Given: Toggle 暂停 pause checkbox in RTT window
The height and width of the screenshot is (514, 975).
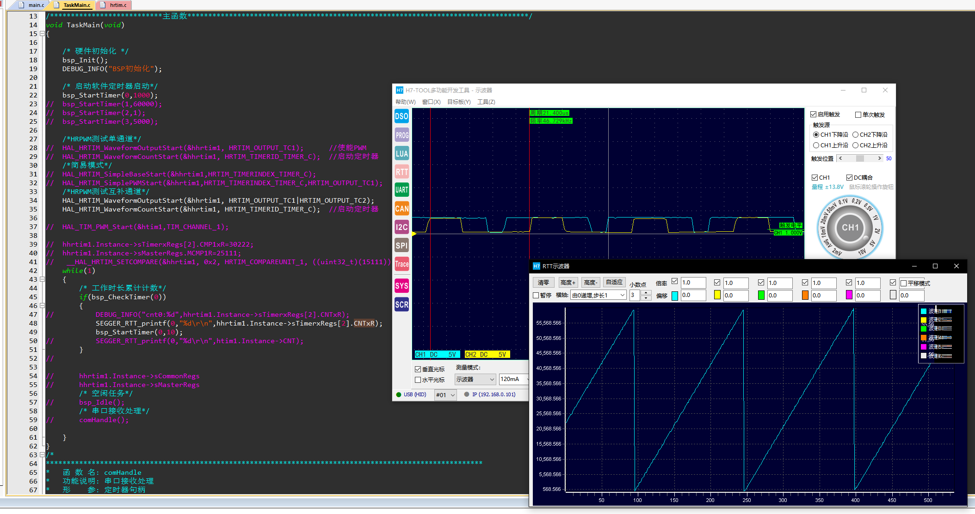Looking at the screenshot, I should pos(536,295).
